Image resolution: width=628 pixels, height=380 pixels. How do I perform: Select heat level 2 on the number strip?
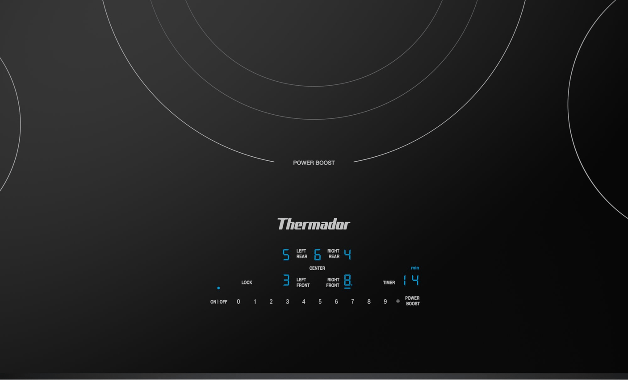(271, 302)
